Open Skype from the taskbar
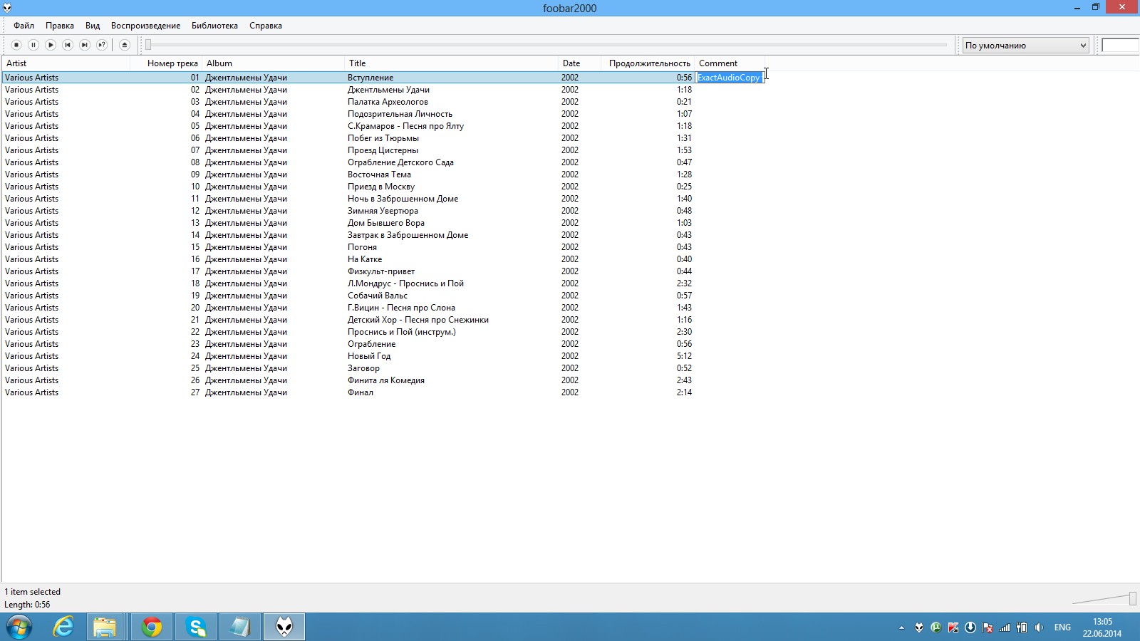The width and height of the screenshot is (1140, 641). click(196, 627)
